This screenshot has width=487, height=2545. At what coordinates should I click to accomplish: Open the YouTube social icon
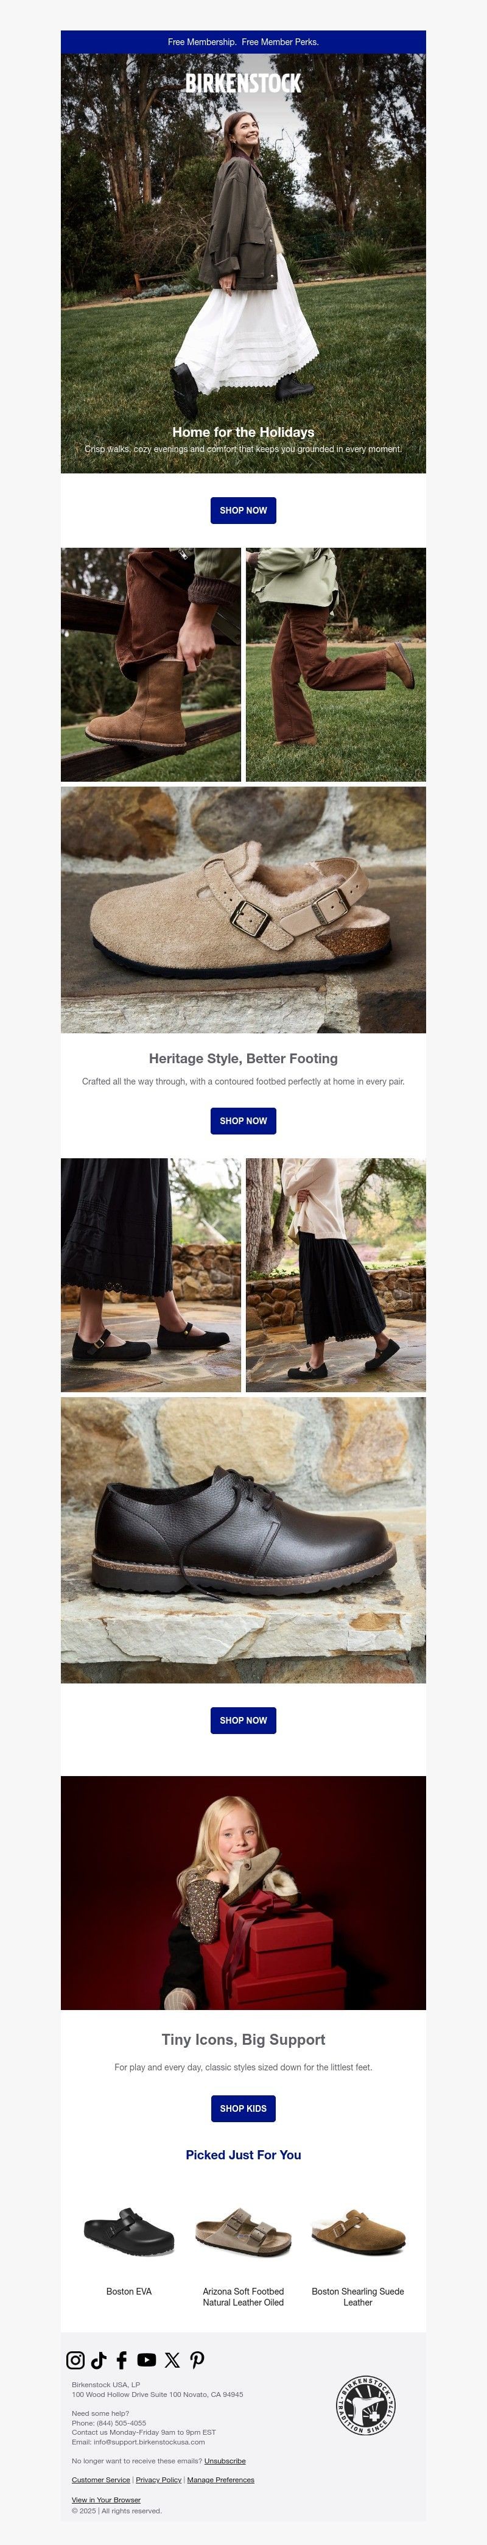click(x=146, y=2360)
